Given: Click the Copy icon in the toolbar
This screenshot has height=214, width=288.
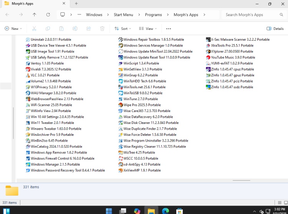Looking at the screenshot, I should click(48, 29).
